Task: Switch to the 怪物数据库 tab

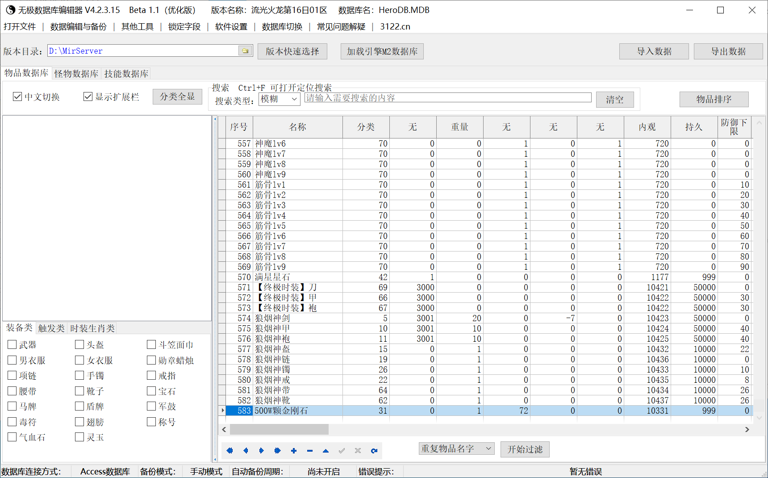Action: pos(76,74)
